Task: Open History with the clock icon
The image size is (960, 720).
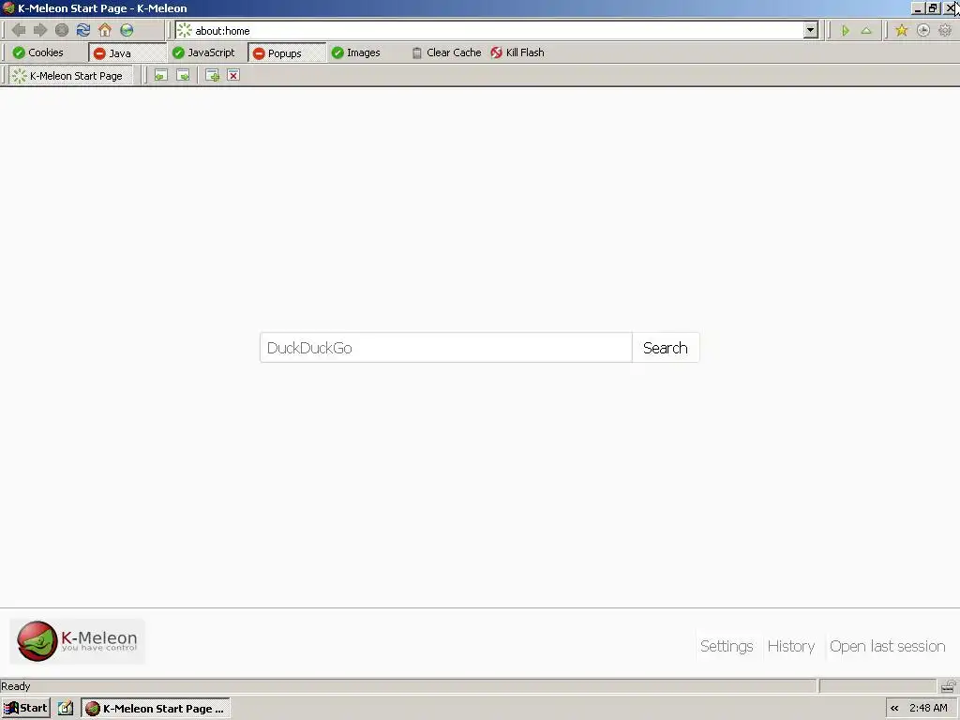Action: [x=923, y=31]
